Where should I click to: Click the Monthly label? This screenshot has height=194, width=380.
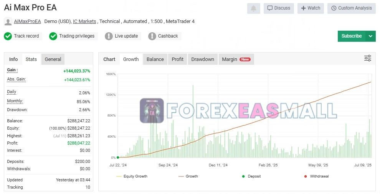click(x=15, y=101)
